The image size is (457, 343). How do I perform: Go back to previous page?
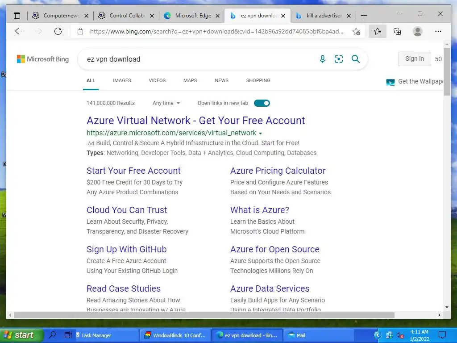19,31
